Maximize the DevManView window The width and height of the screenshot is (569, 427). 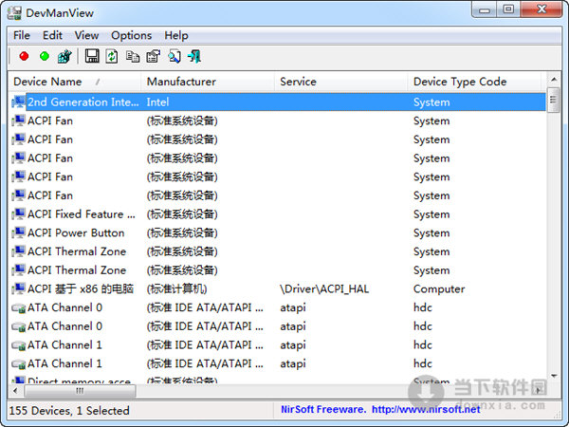point(508,9)
